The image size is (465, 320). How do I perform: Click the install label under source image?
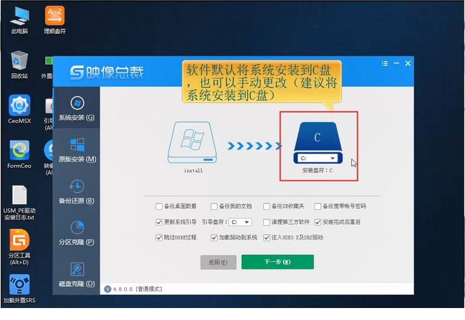pos(193,170)
